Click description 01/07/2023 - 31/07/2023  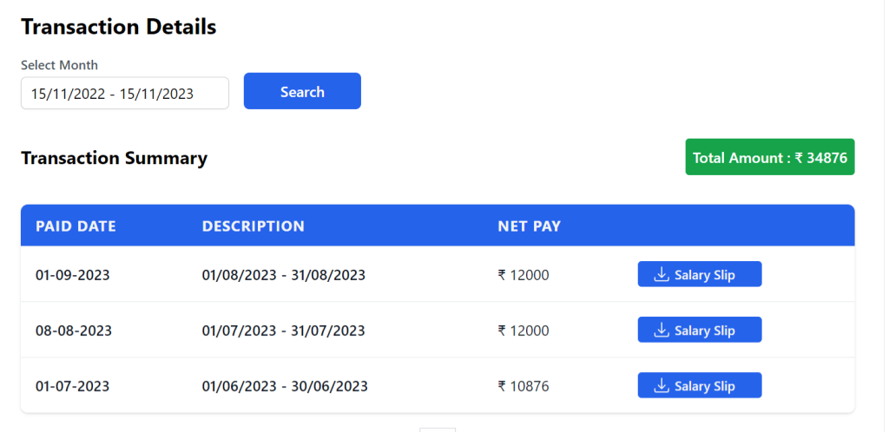coord(284,331)
